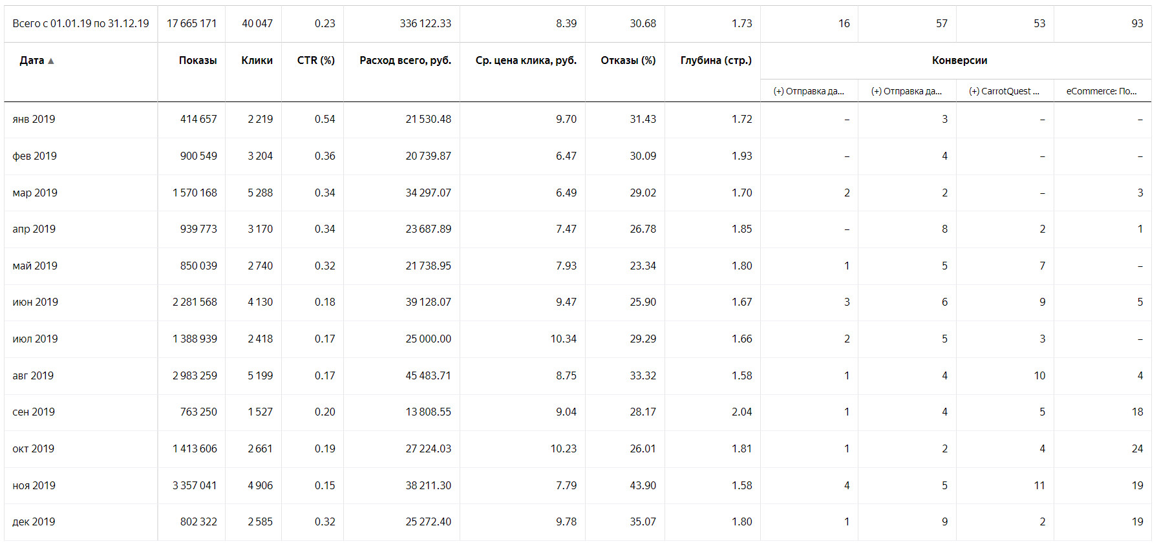Click the Глубина (стр.) column header

716,60
